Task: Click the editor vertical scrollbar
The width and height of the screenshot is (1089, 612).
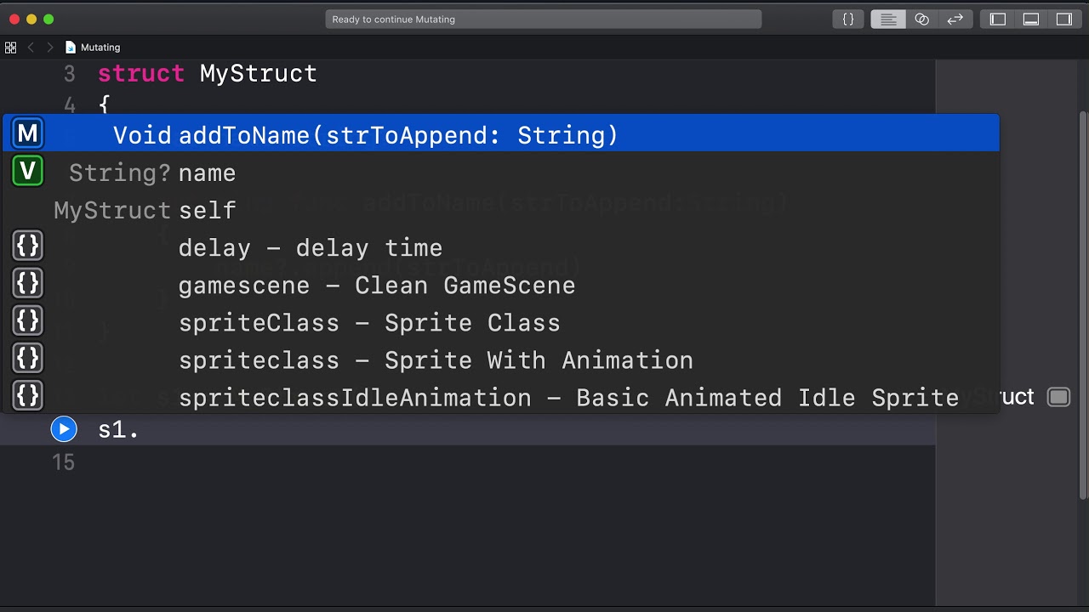Action: point(1083,306)
